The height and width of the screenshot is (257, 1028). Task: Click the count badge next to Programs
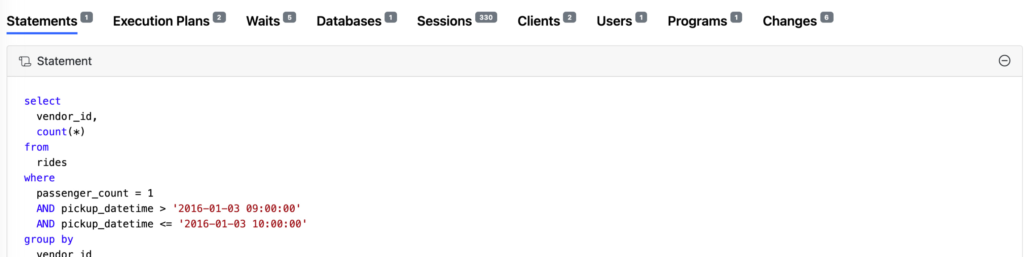(x=737, y=17)
